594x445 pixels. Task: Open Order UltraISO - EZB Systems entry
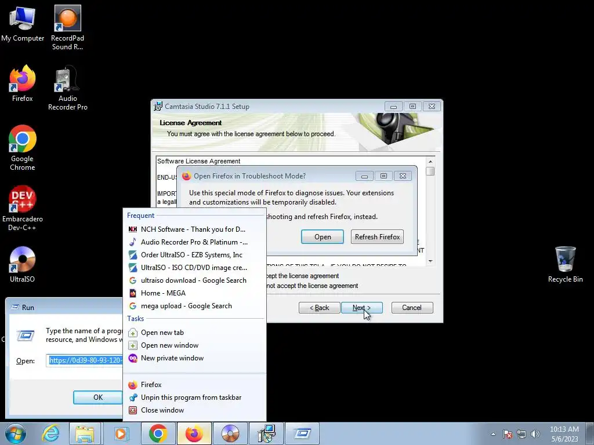[x=194, y=255]
